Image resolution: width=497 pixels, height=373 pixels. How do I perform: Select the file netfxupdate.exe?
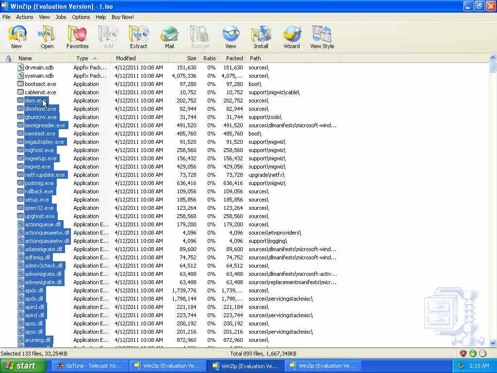[x=45, y=175]
